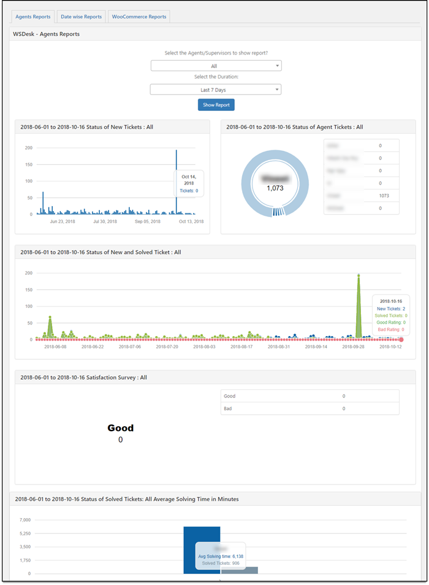Click the blue Avg Solving time bar
The image size is (429, 585).
[202, 535]
